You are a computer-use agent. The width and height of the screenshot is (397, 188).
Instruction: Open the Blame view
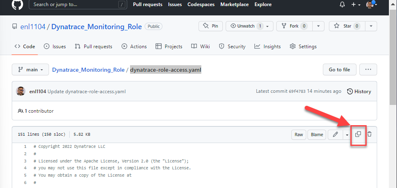coord(317,135)
